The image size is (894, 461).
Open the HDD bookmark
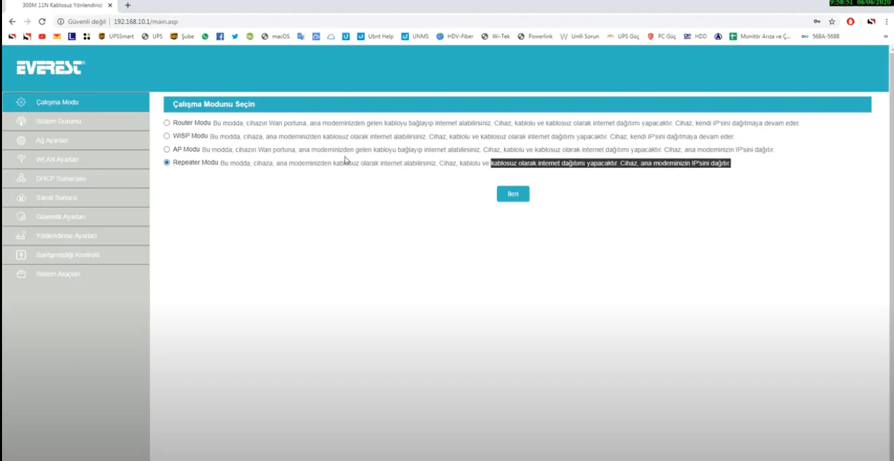pyautogui.click(x=695, y=37)
